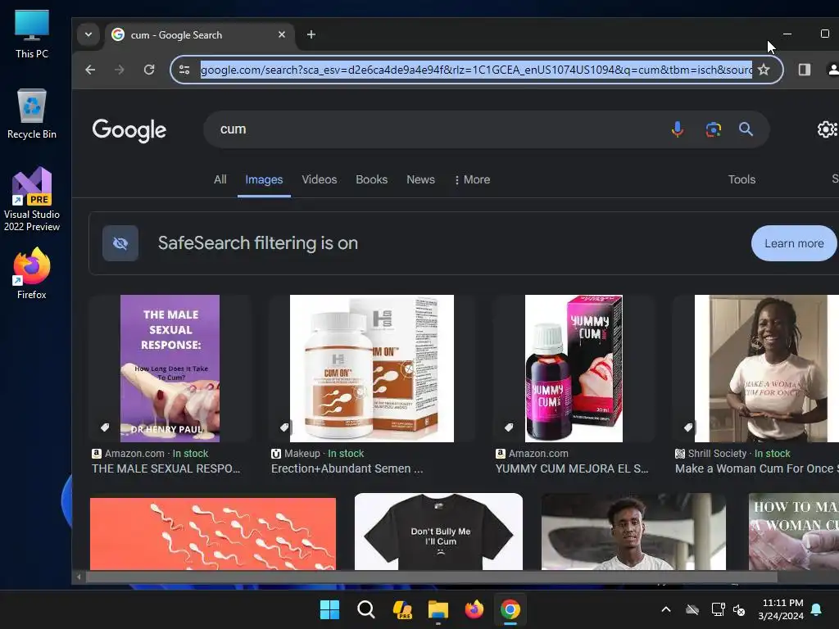This screenshot has height=629, width=839.
Task: Reload the page with the refresh icon
Action: [149, 70]
